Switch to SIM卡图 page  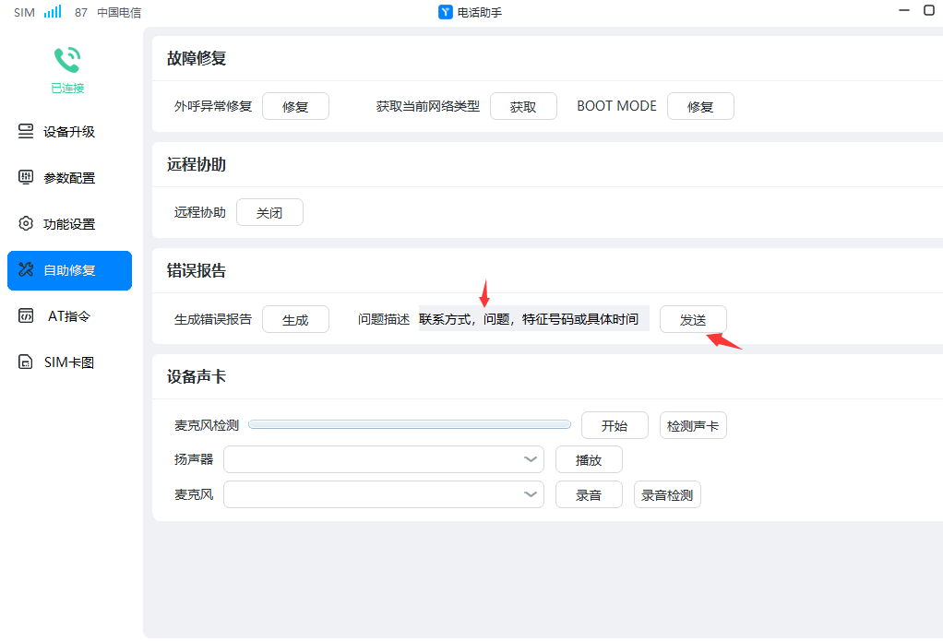click(69, 362)
